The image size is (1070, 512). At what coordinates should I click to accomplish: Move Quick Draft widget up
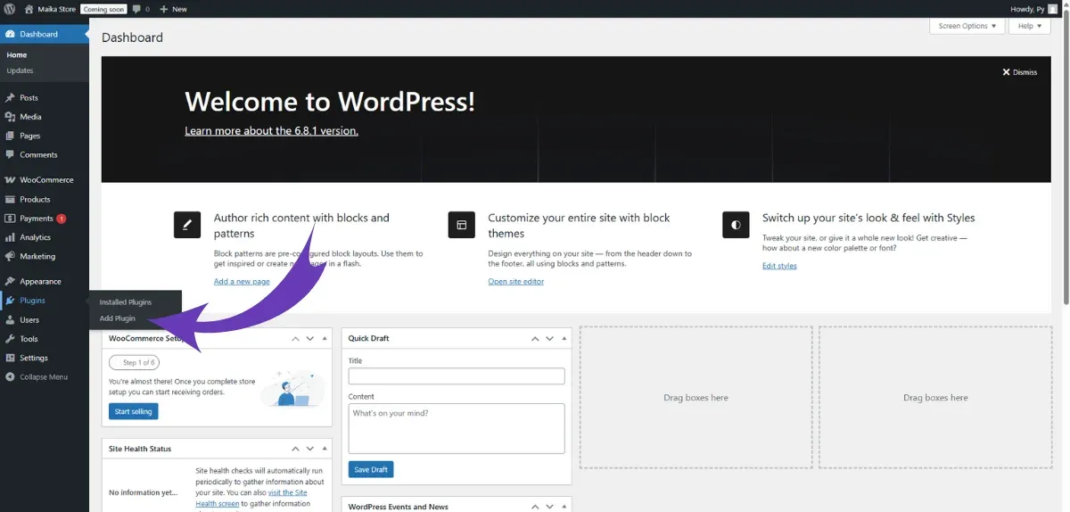(535, 339)
